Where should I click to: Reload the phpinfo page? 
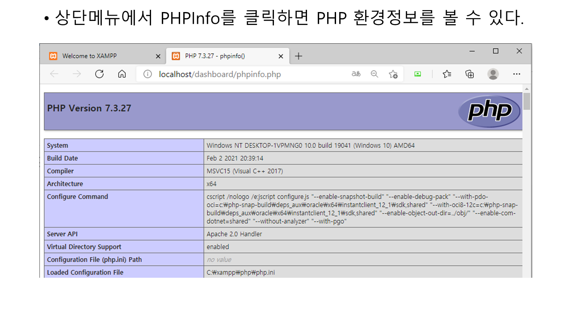pos(99,74)
